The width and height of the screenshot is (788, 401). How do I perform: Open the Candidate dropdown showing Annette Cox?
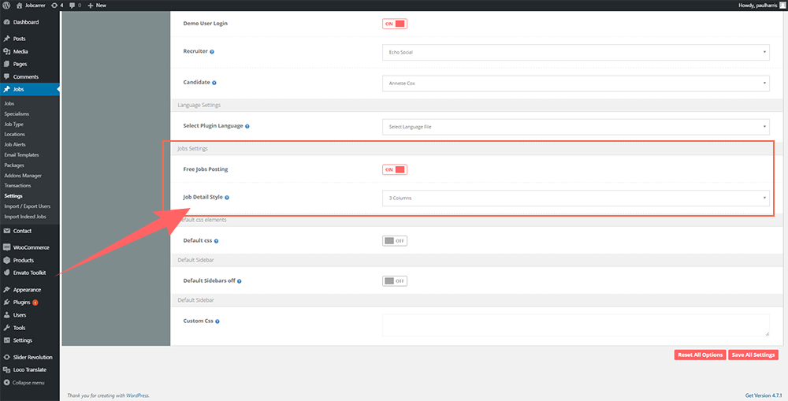[x=575, y=82]
